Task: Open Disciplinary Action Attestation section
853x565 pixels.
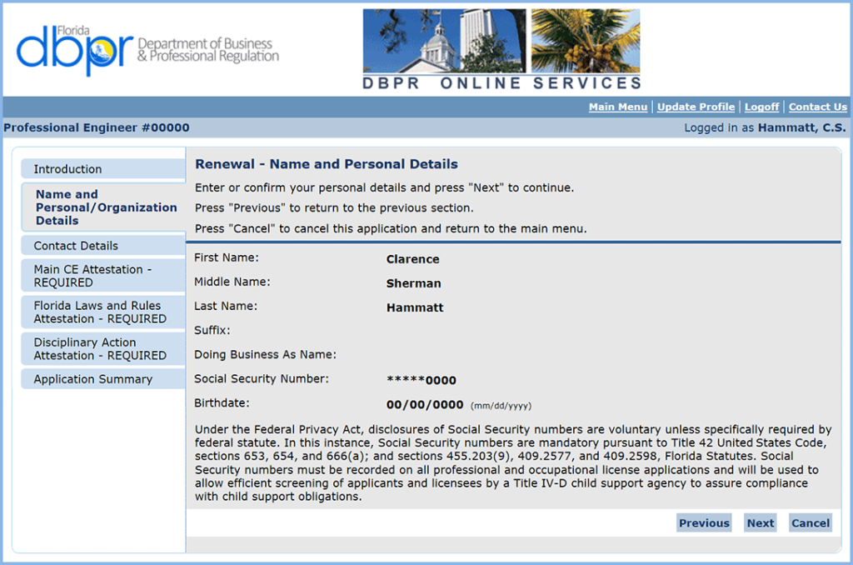Action: tap(102, 348)
